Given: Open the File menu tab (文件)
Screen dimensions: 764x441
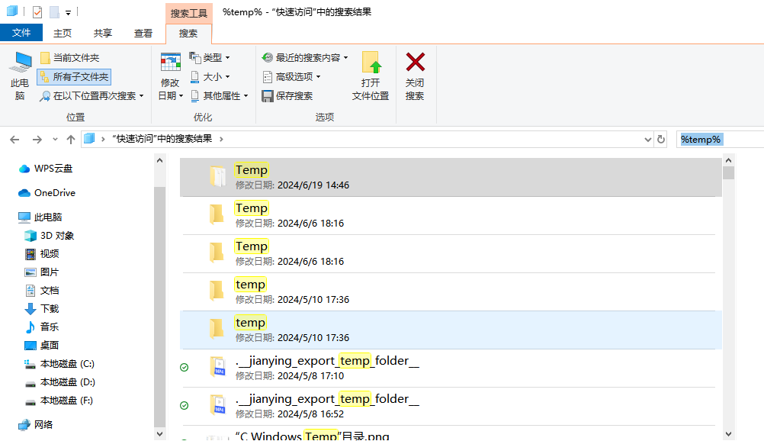Looking at the screenshot, I should tap(21, 33).
